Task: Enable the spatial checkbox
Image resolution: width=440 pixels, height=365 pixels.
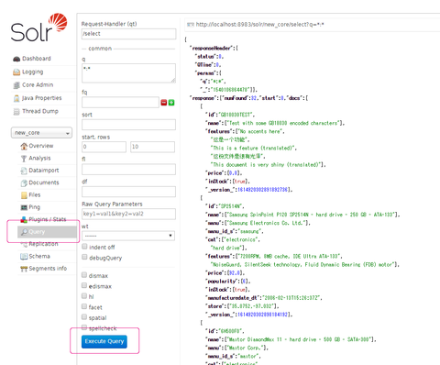Action: coord(84,316)
